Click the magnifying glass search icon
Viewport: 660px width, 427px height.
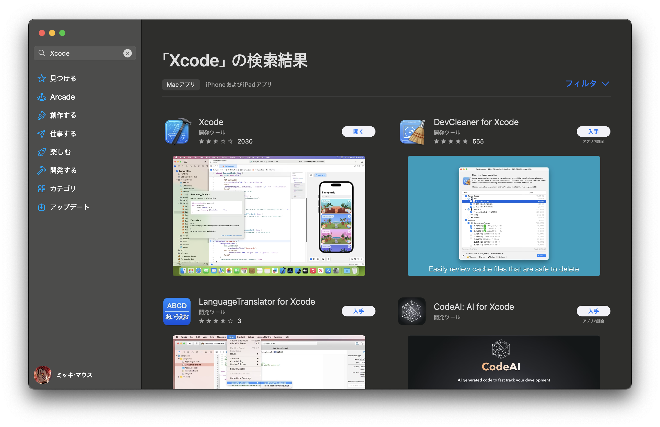point(42,53)
